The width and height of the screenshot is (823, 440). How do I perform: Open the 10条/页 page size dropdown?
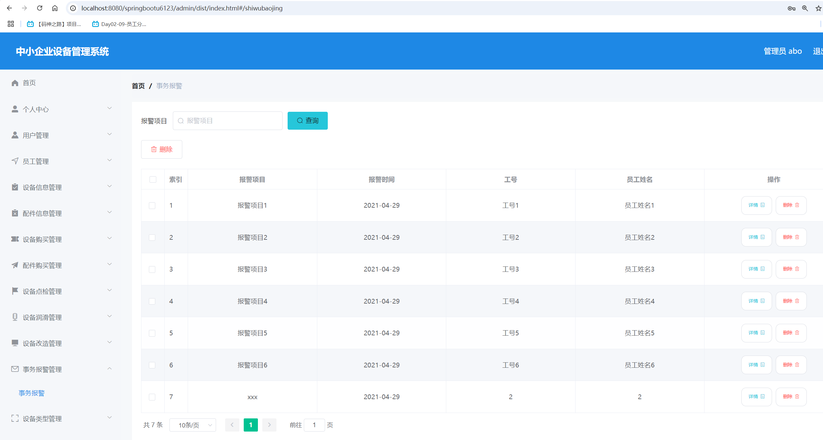pos(193,425)
